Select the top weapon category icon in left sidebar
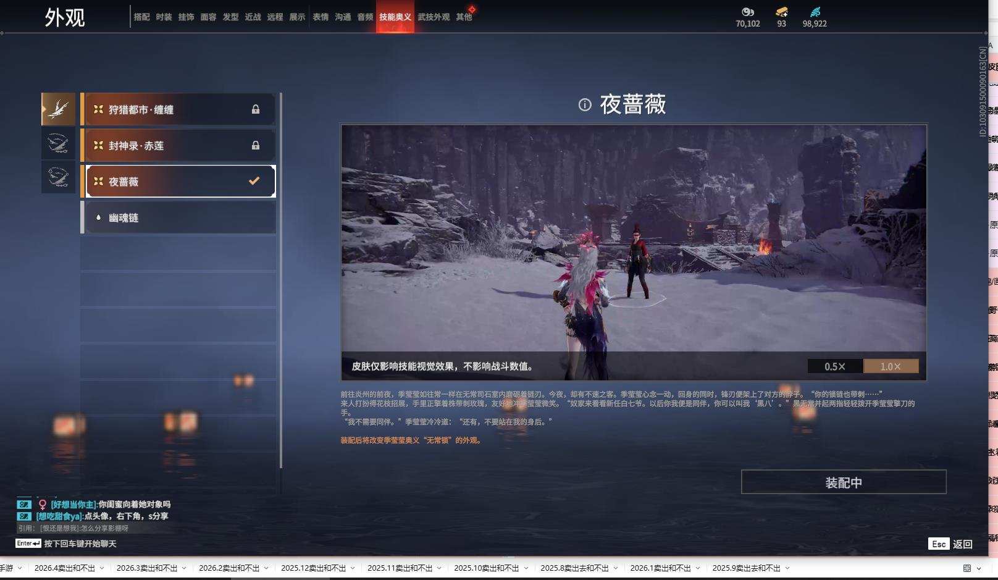The width and height of the screenshot is (998, 580). point(58,109)
